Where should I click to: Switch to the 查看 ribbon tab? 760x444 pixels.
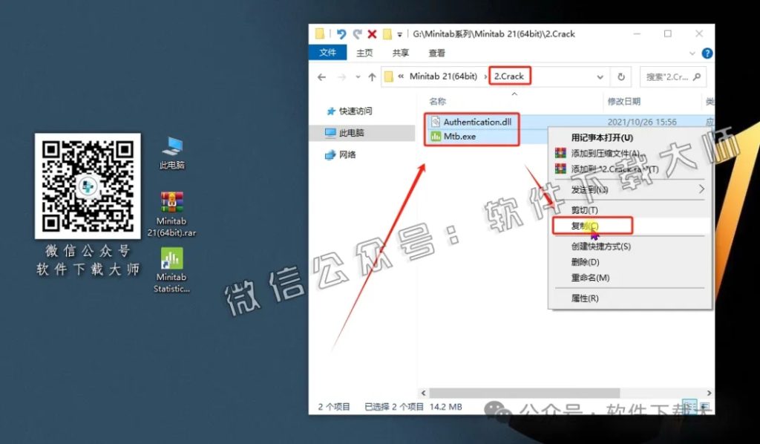click(x=438, y=53)
